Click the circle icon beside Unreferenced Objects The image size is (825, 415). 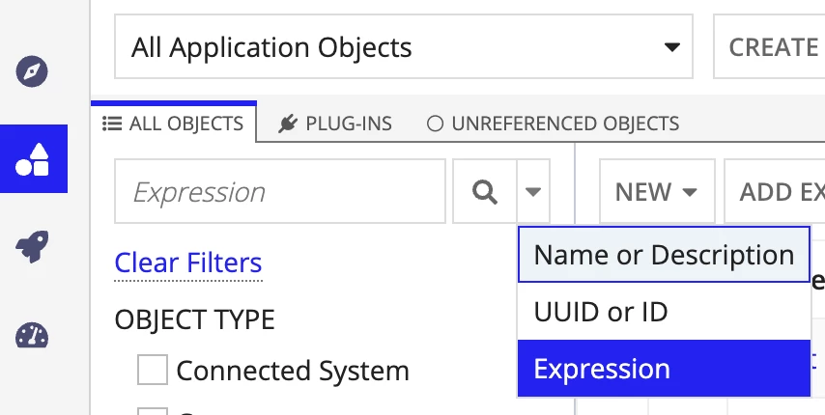pos(435,124)
